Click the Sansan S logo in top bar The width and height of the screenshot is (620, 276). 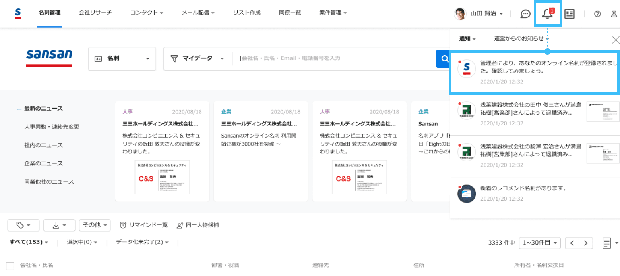(x=17, y=13)
